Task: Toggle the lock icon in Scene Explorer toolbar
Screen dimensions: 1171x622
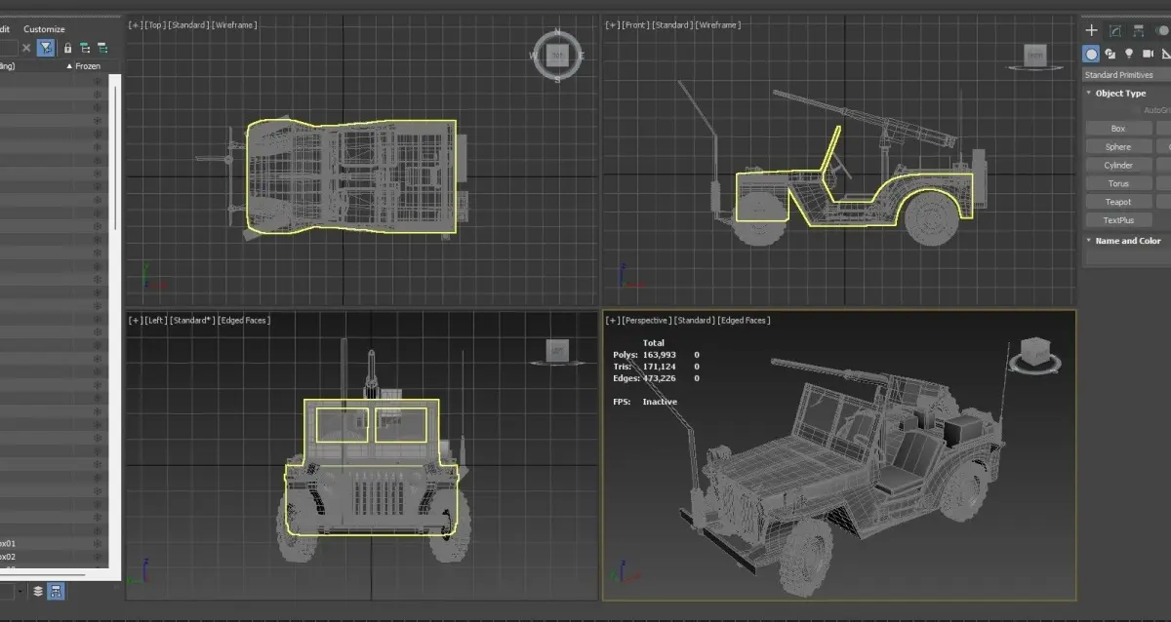Action: (x=67, y=48)
